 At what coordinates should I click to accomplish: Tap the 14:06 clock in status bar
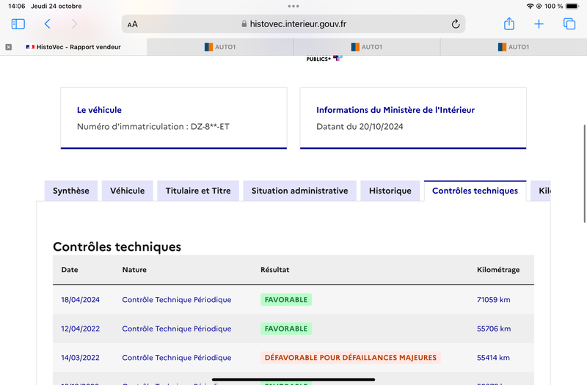pyautogui.click(x=16, y=6)
